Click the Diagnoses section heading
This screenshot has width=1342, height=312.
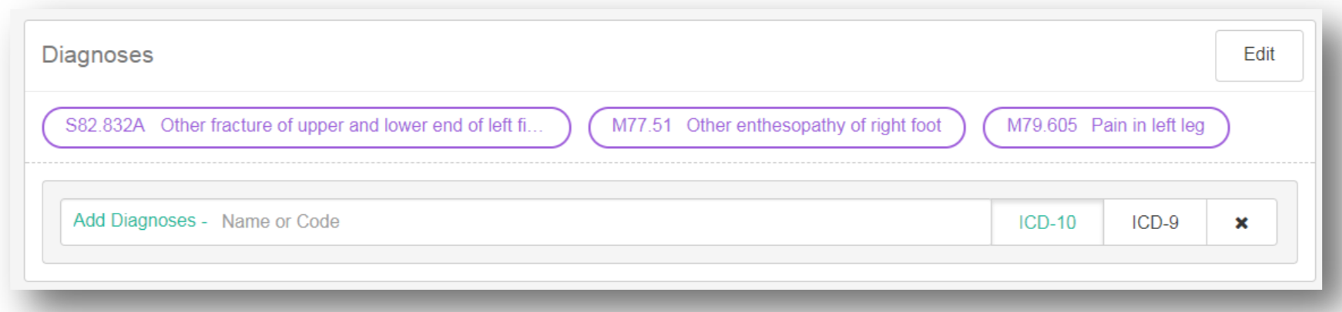click(98, 55)
